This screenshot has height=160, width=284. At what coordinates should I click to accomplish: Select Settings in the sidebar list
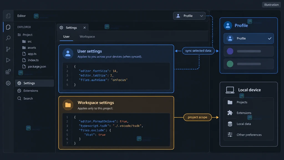34,83
